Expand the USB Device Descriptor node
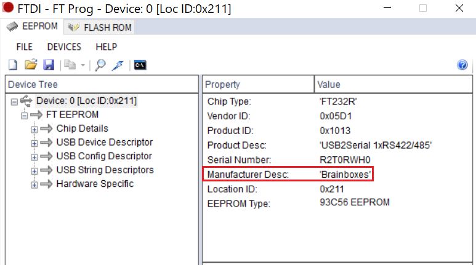The height and width of the screenshot is (265, 476). pos(34,143)
